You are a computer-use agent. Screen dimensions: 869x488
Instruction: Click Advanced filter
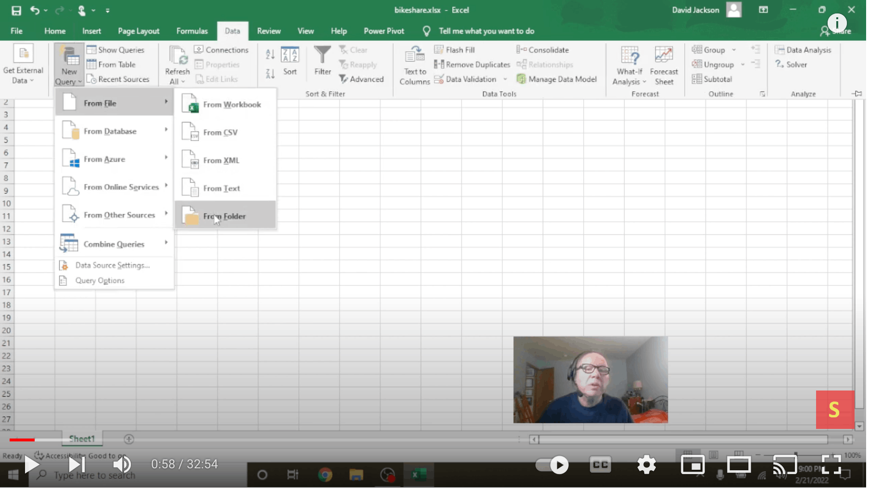(x=361, y=79)
